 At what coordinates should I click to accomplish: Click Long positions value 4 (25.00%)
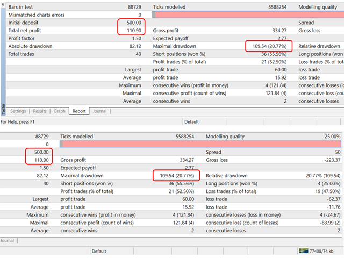[x=329, y=183]
